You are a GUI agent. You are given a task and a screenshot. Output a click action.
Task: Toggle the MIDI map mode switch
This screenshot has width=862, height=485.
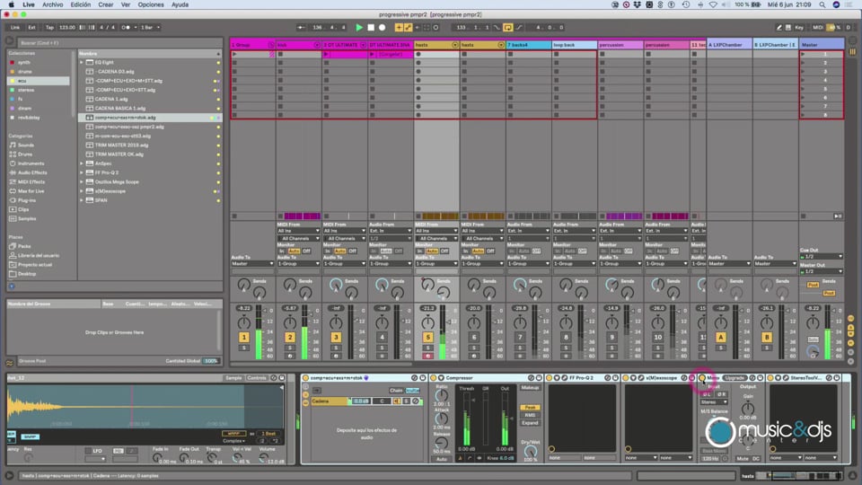coord(817,27)
